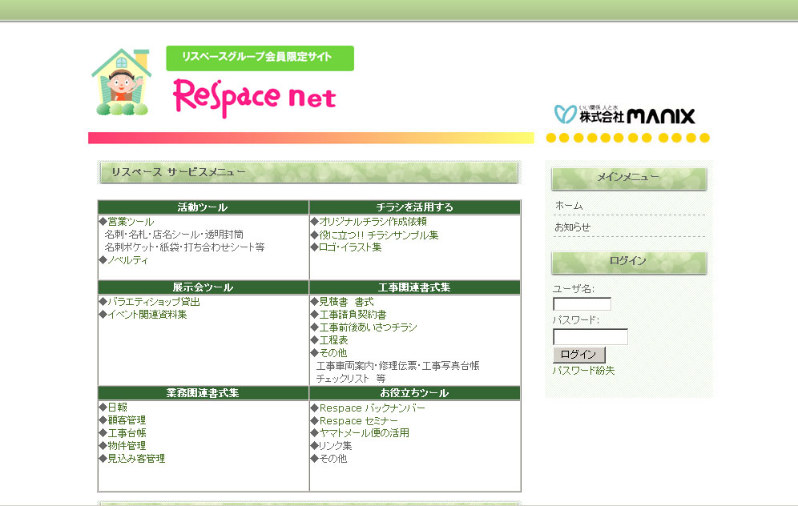Open the パスワード紛失 link
Screen dimensions: 798x506
pyautogui.click(x=584, y=371)
